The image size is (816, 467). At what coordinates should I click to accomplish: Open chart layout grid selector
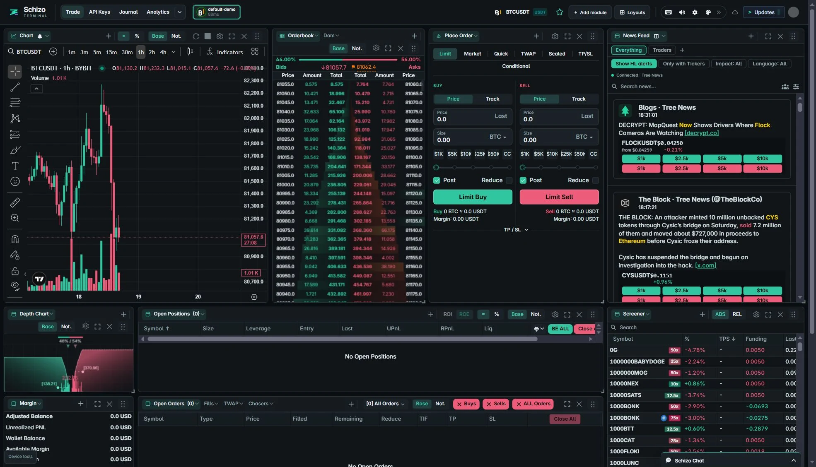[x=255, y=52]
